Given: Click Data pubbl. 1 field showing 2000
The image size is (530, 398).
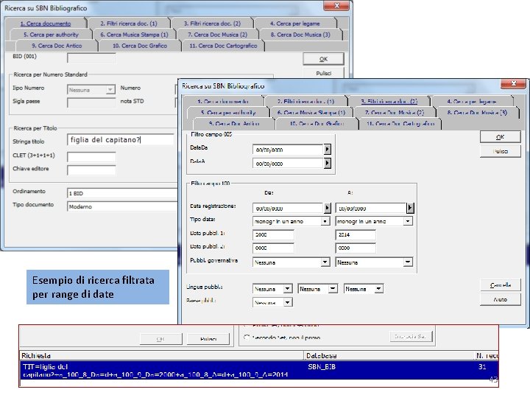Looking at the screenshot, I should [x=273, y=234].
